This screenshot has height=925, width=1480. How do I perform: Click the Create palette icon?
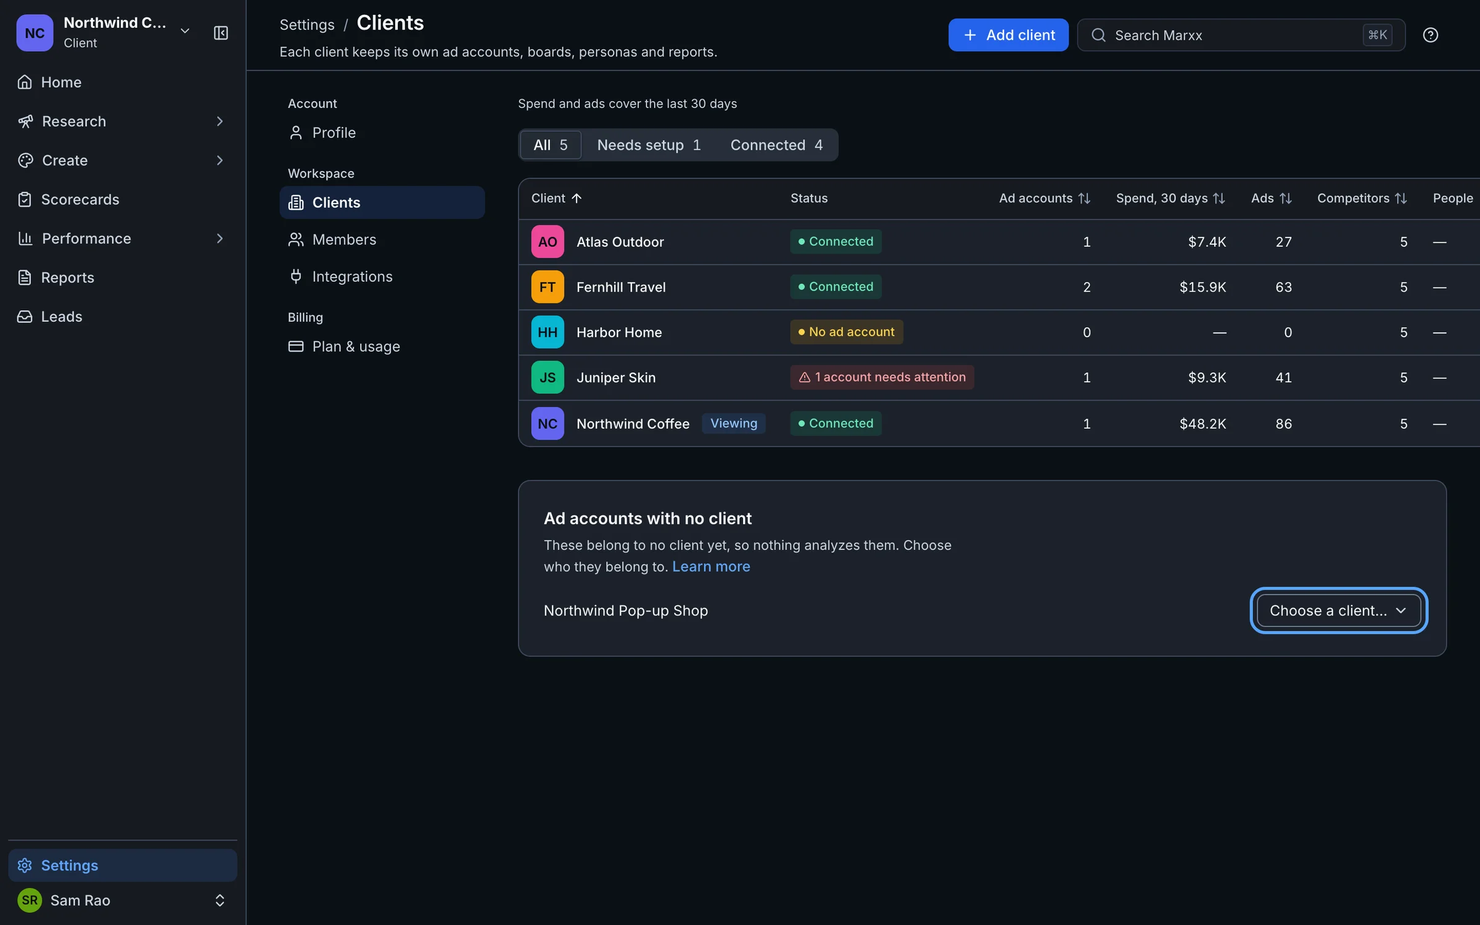tap(25, 160)
